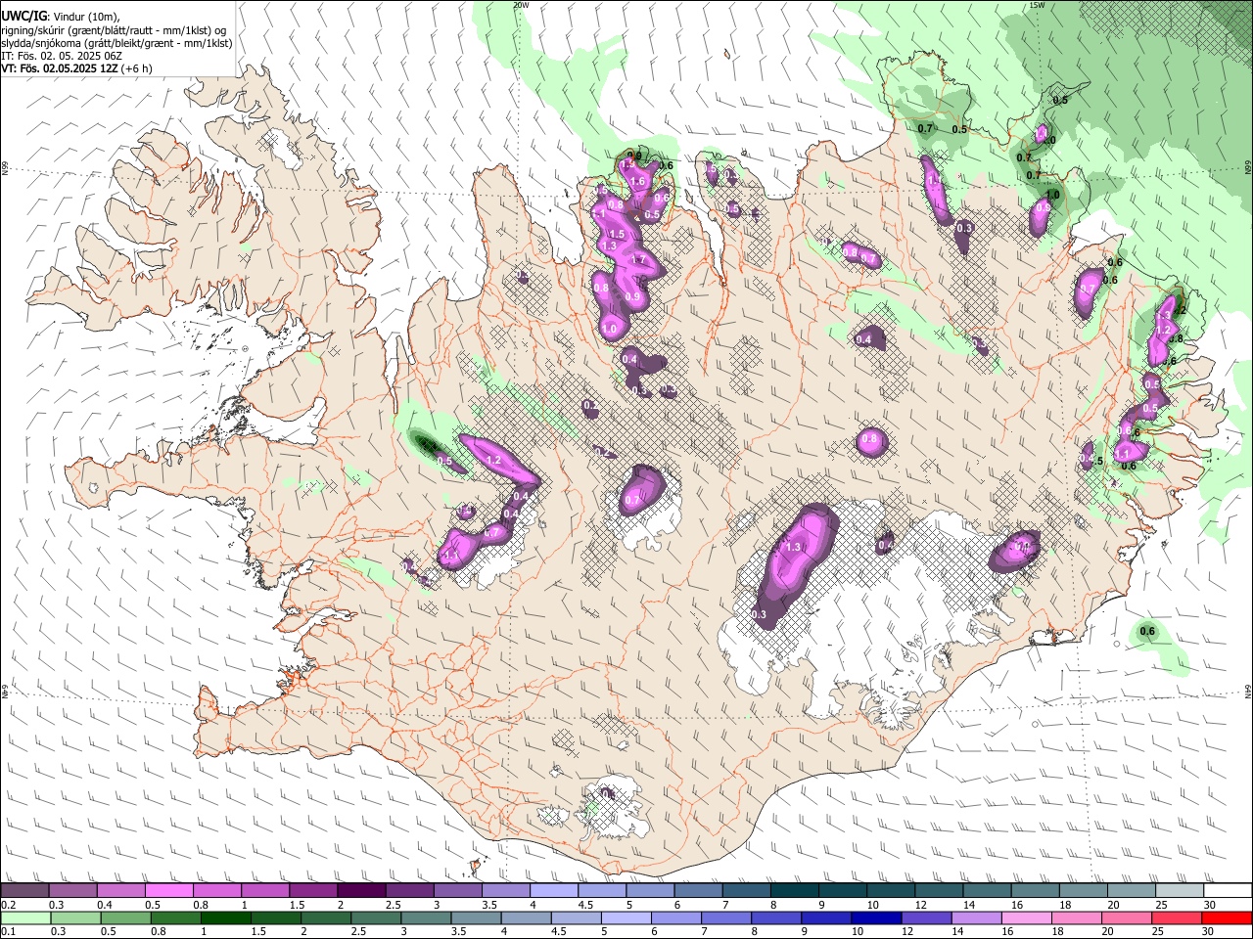Pick the light pink 16 mm rain-scale swatch
The image size is (1253, 939).
pyautogui.click(x=1027, y=917)
